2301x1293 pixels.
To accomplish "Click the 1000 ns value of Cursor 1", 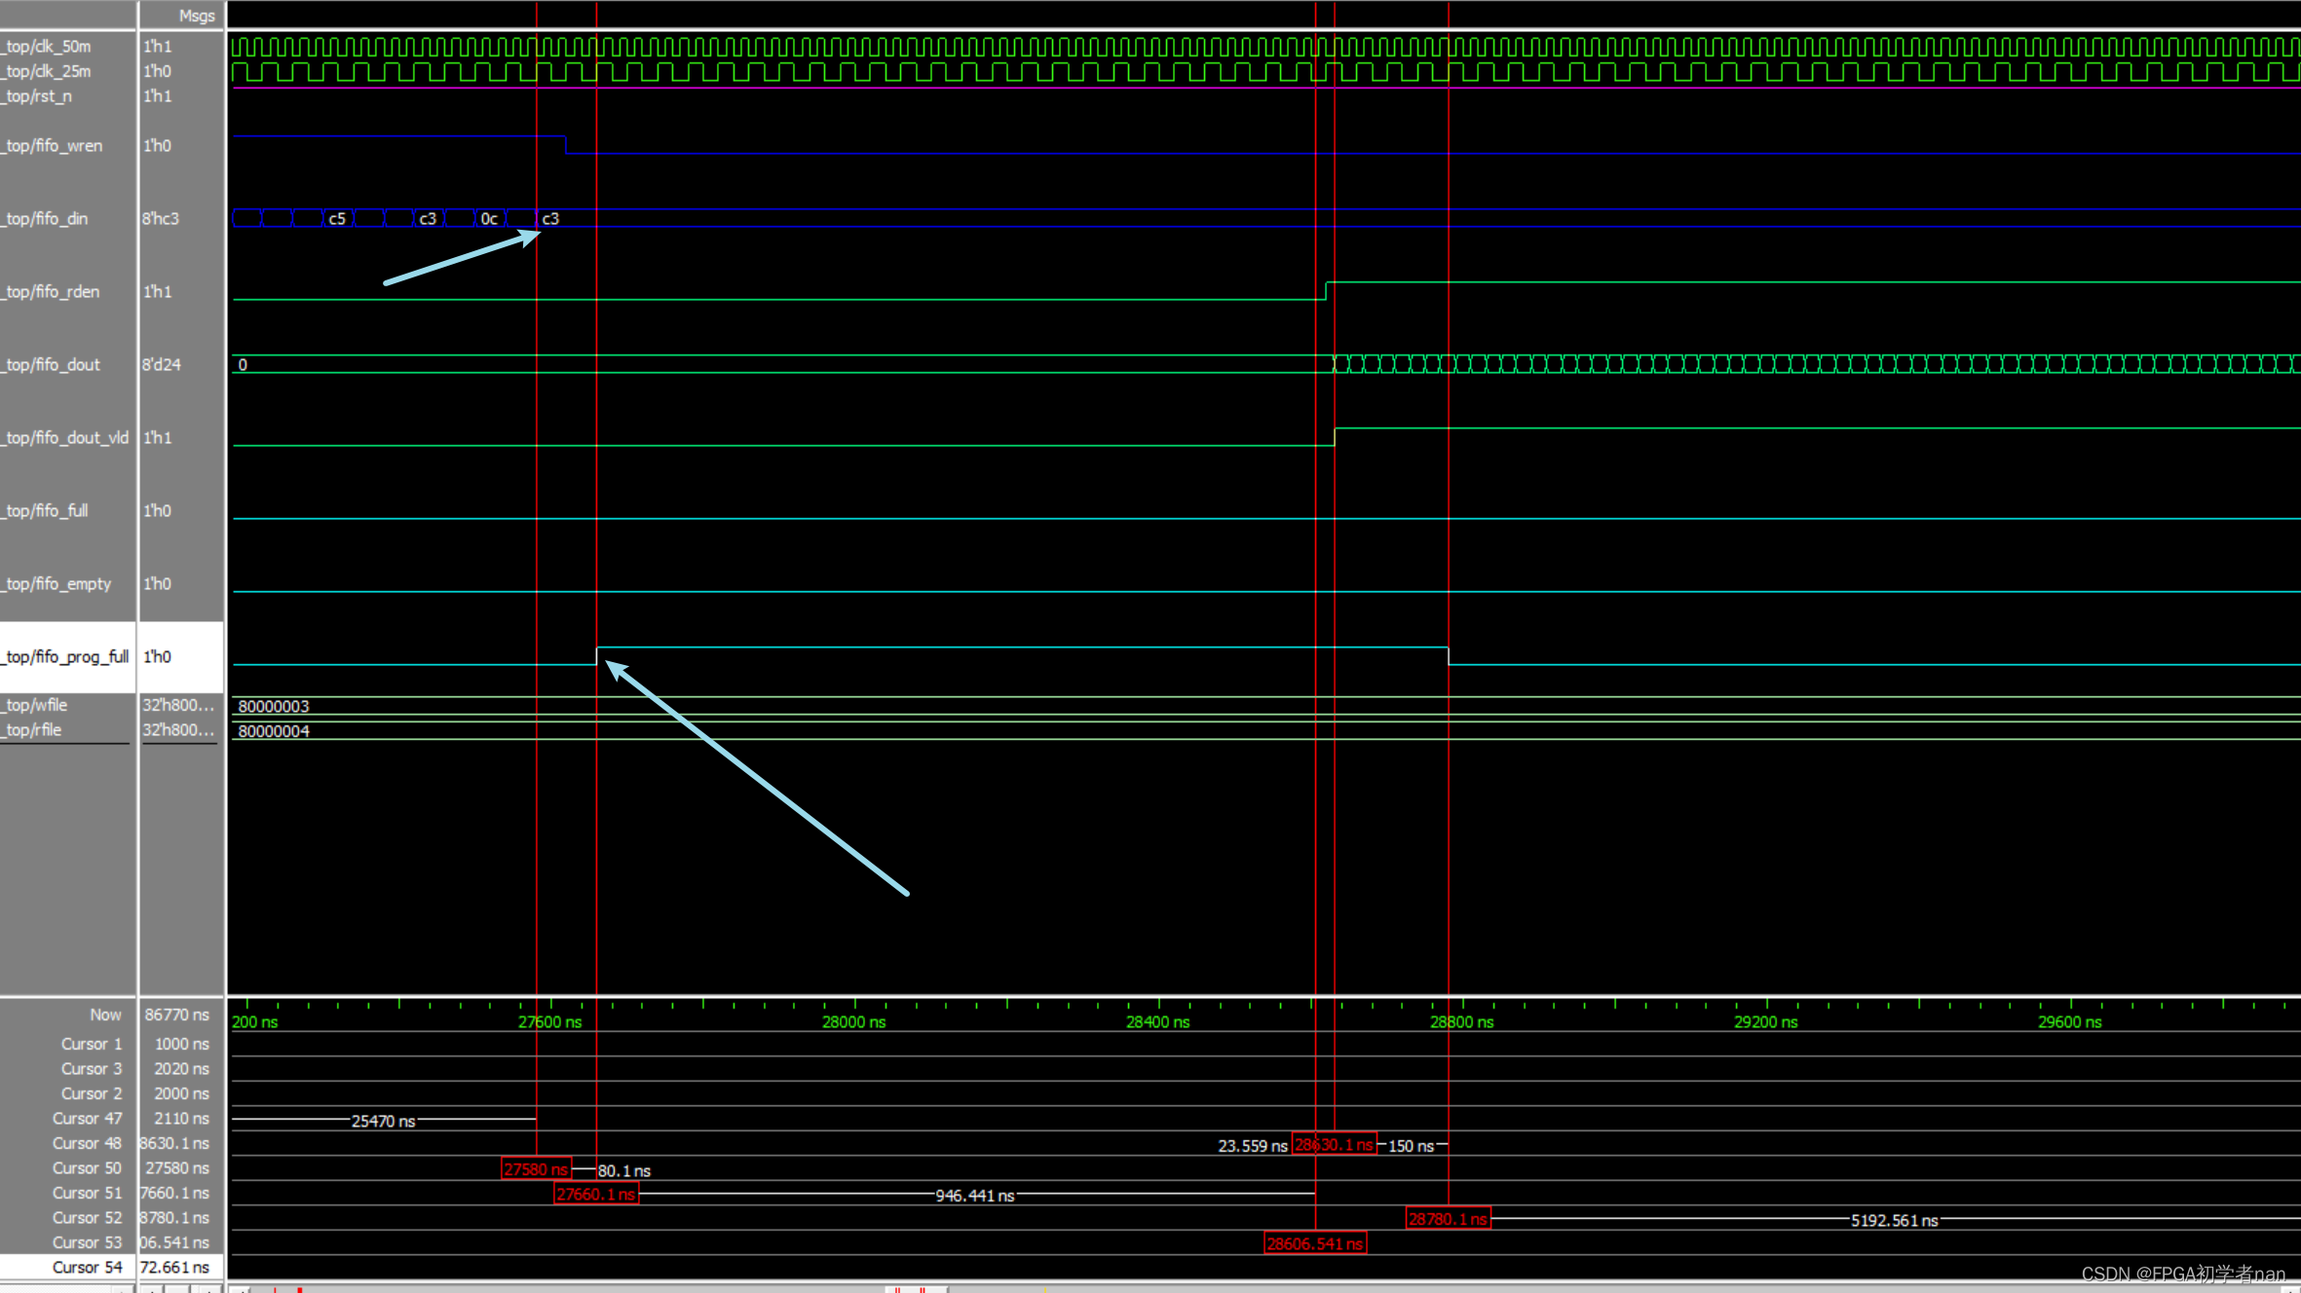I will [181, 1044].
